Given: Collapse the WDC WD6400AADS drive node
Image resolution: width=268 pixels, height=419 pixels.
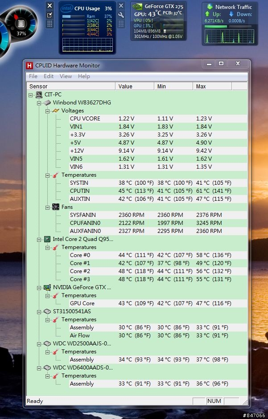Looking at the screenshot, I should pyautogui.click(x=39, y=368).
